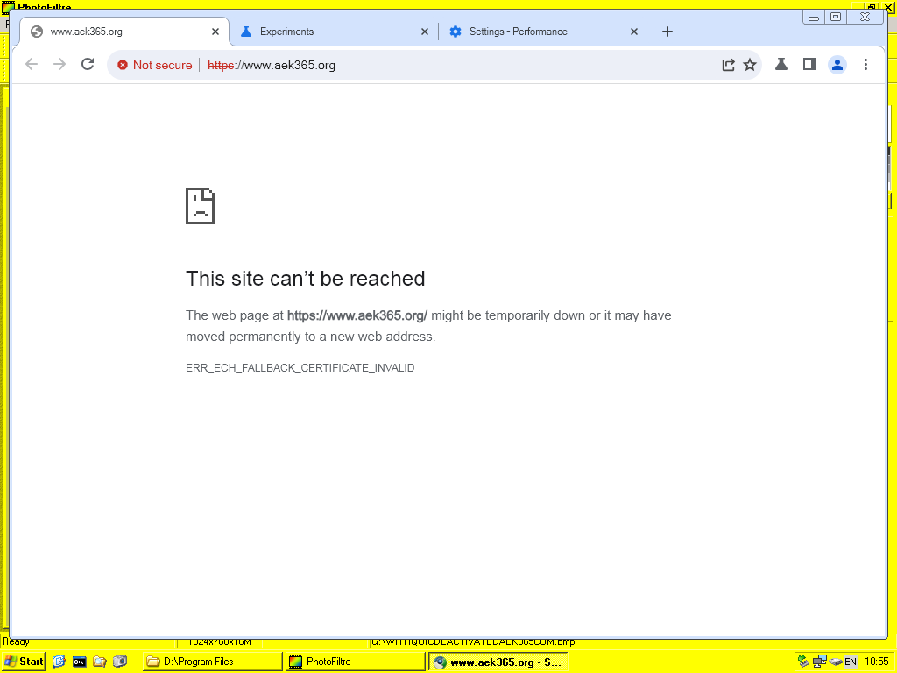Open command prompt quick launch icon
The image size is (897, 673).
80,662
